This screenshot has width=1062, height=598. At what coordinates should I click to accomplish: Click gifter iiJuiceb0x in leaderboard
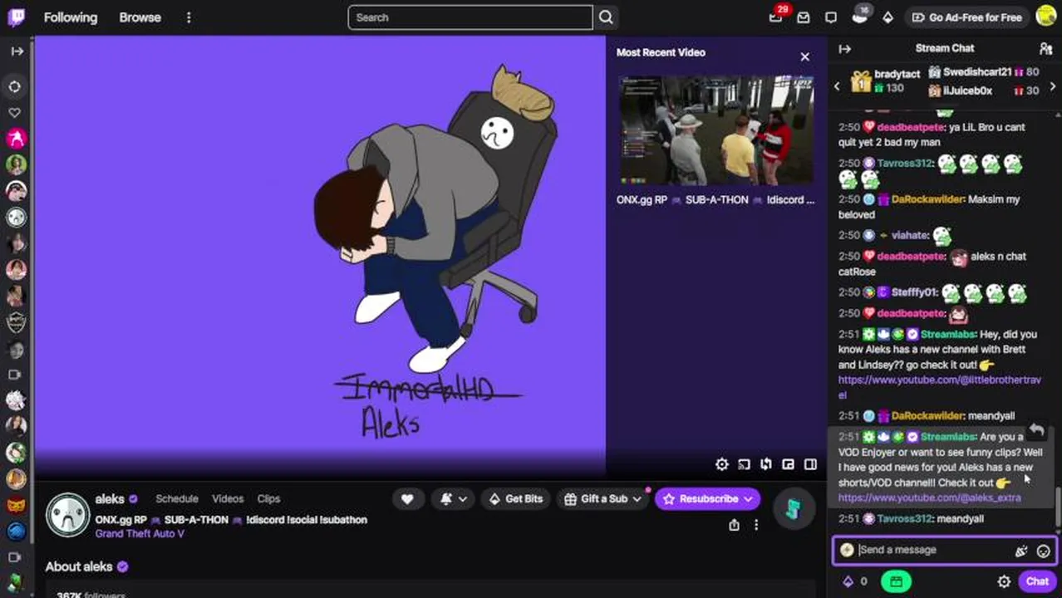983,91
